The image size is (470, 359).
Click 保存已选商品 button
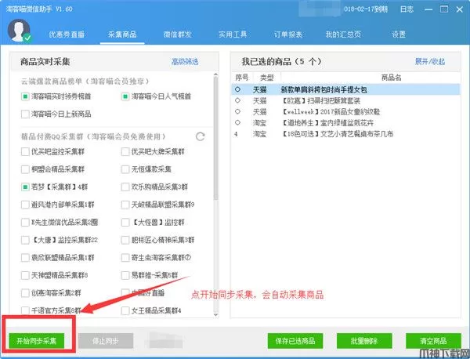pyautogui.click(x=295, y=341)
